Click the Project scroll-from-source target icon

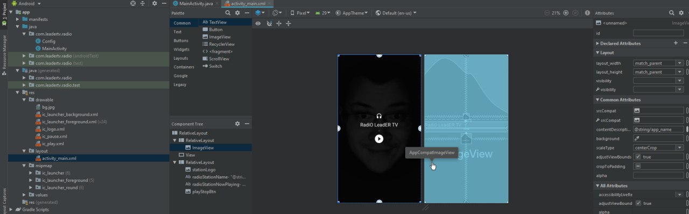tap(133, 3)
